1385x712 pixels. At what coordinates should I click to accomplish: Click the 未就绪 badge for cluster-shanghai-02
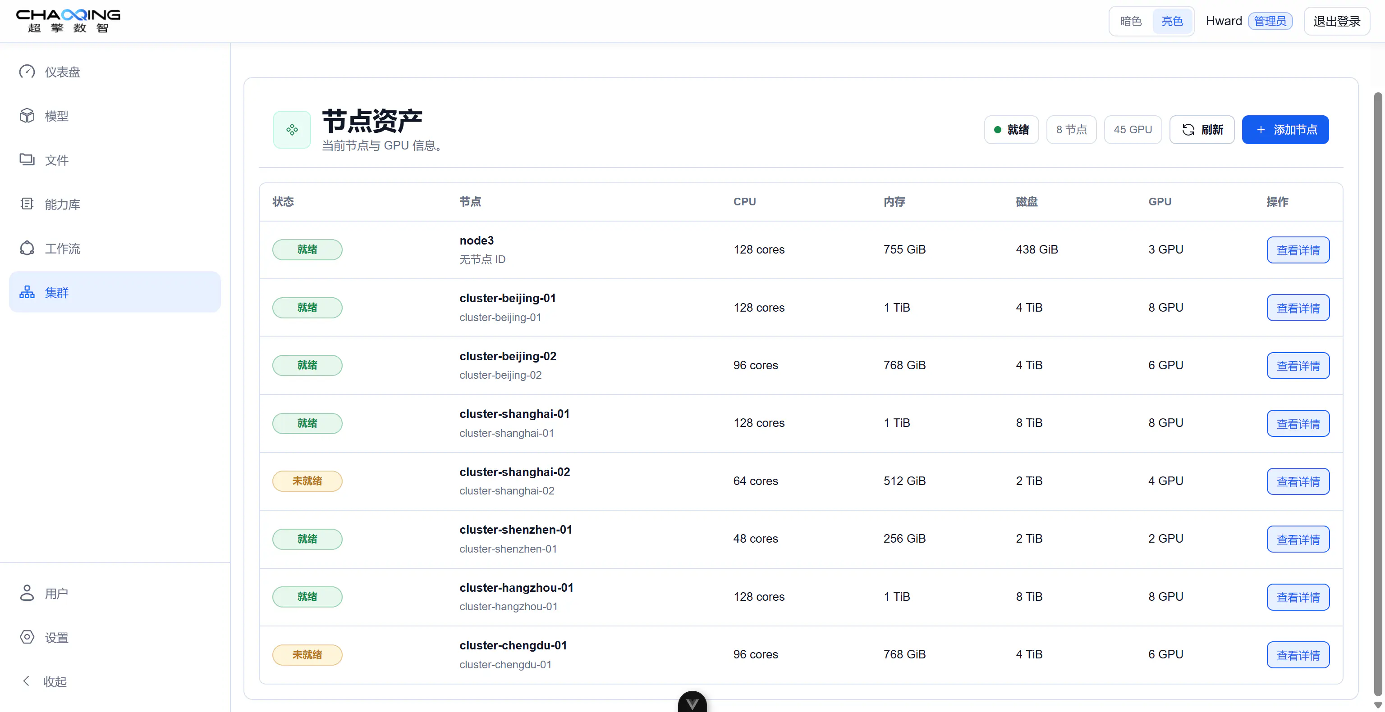(307, 481)
